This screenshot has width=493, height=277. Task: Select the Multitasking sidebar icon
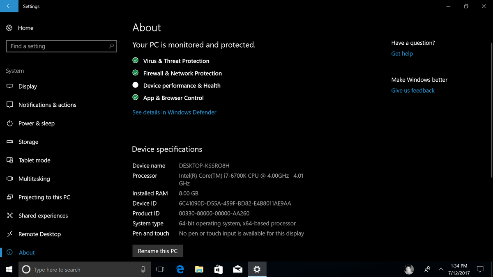(x=10, y=179)
